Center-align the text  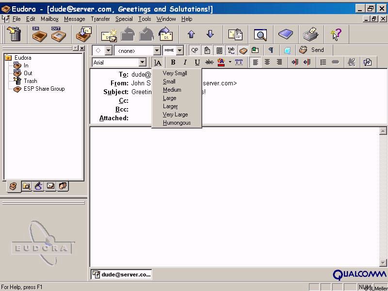(x=267, y=62)
